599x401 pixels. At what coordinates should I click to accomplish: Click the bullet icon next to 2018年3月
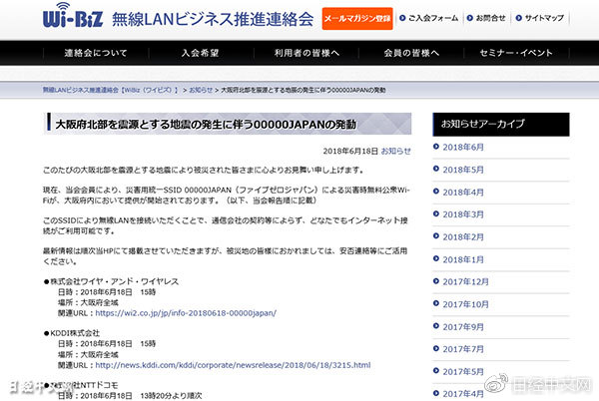click(436, 213)
